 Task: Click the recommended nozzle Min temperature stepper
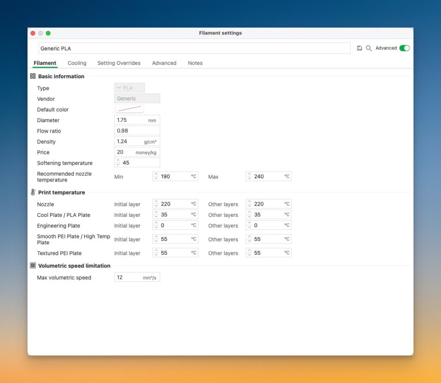pos(156,176)
